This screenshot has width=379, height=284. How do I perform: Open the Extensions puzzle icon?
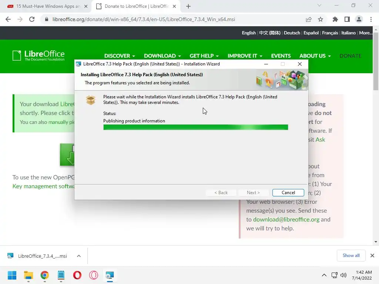pos(335,19)
